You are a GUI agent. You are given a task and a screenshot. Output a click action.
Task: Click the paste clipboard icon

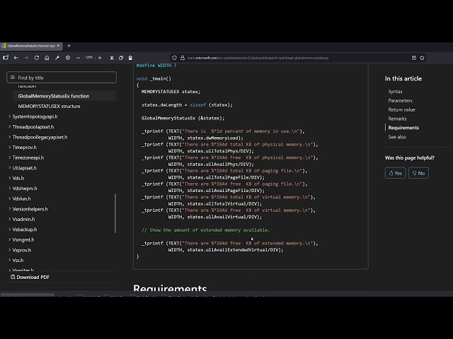coord(130,58)
